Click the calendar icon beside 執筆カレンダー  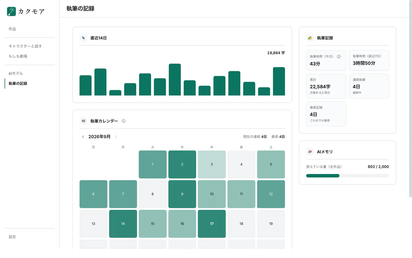pyautogui.click(x=84, y=121)
